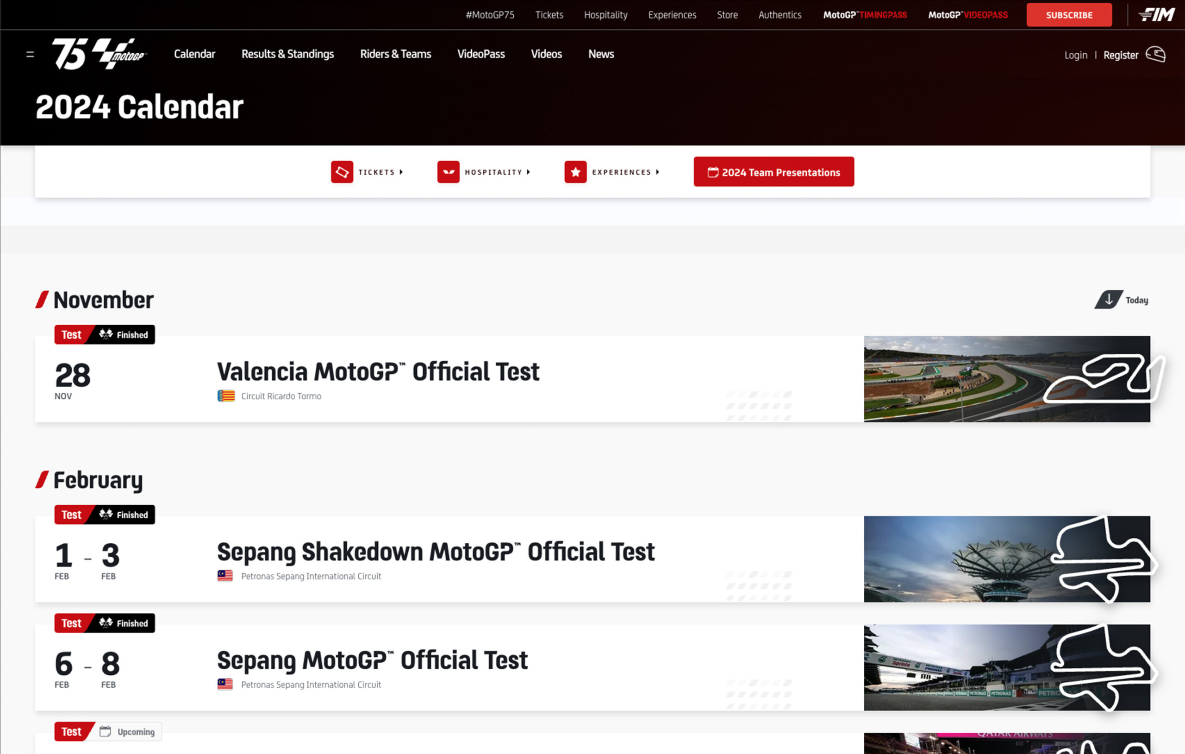Open the top bar Hospitality link

(x=606, y=15)
